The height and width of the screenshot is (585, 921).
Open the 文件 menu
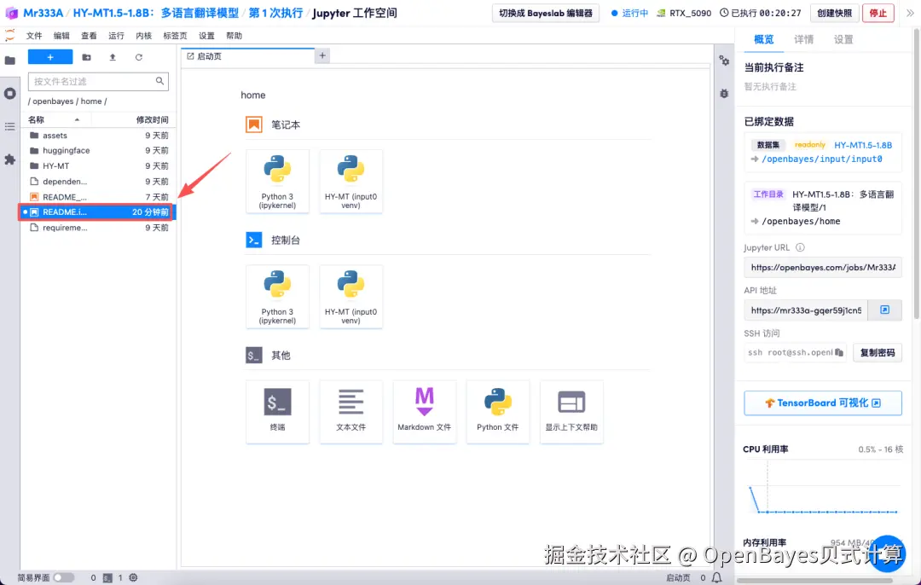34,36
